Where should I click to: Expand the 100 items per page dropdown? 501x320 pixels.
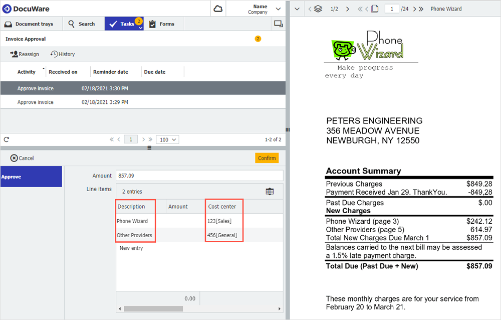click(167, 139)
